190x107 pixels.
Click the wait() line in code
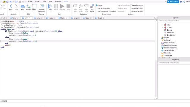click(x=8, y=45)
